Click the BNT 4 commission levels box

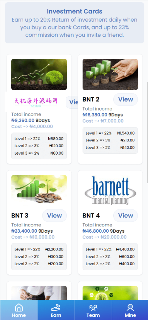click(110, 257)
